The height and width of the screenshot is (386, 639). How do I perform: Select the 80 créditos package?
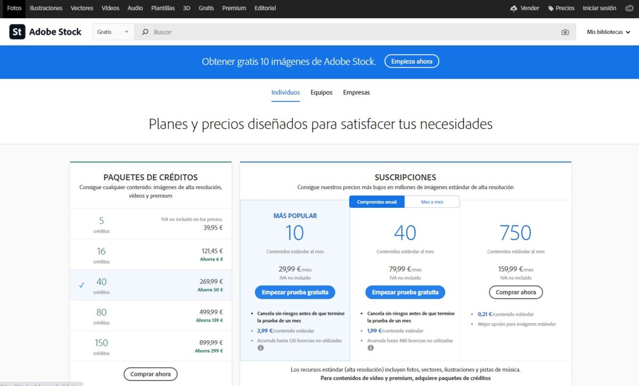[x=151, y=315]
